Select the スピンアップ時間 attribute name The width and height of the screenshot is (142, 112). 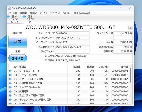[x=28, y=75]
